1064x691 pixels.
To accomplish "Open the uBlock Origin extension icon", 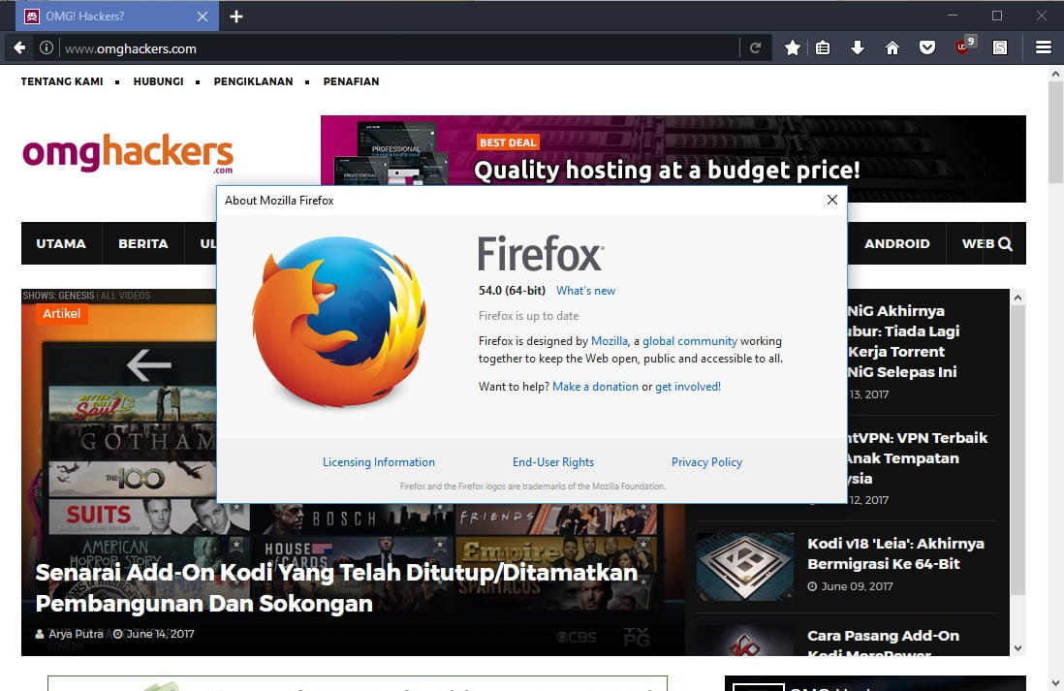I will click(963, 47).
